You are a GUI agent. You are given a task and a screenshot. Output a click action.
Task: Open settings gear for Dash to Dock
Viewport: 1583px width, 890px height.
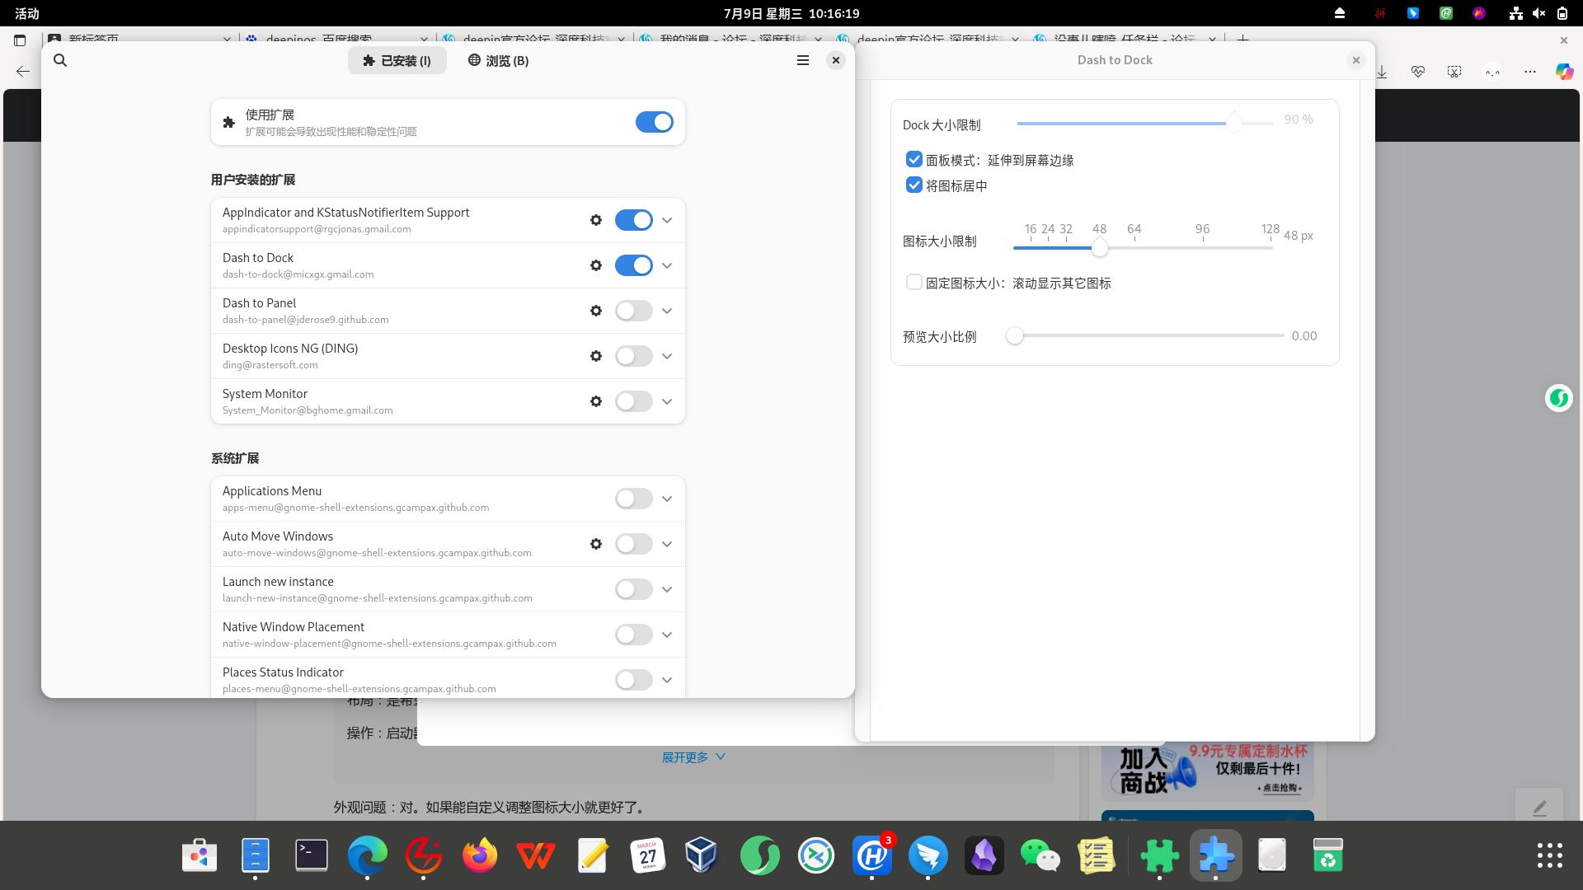coord(596,265)
